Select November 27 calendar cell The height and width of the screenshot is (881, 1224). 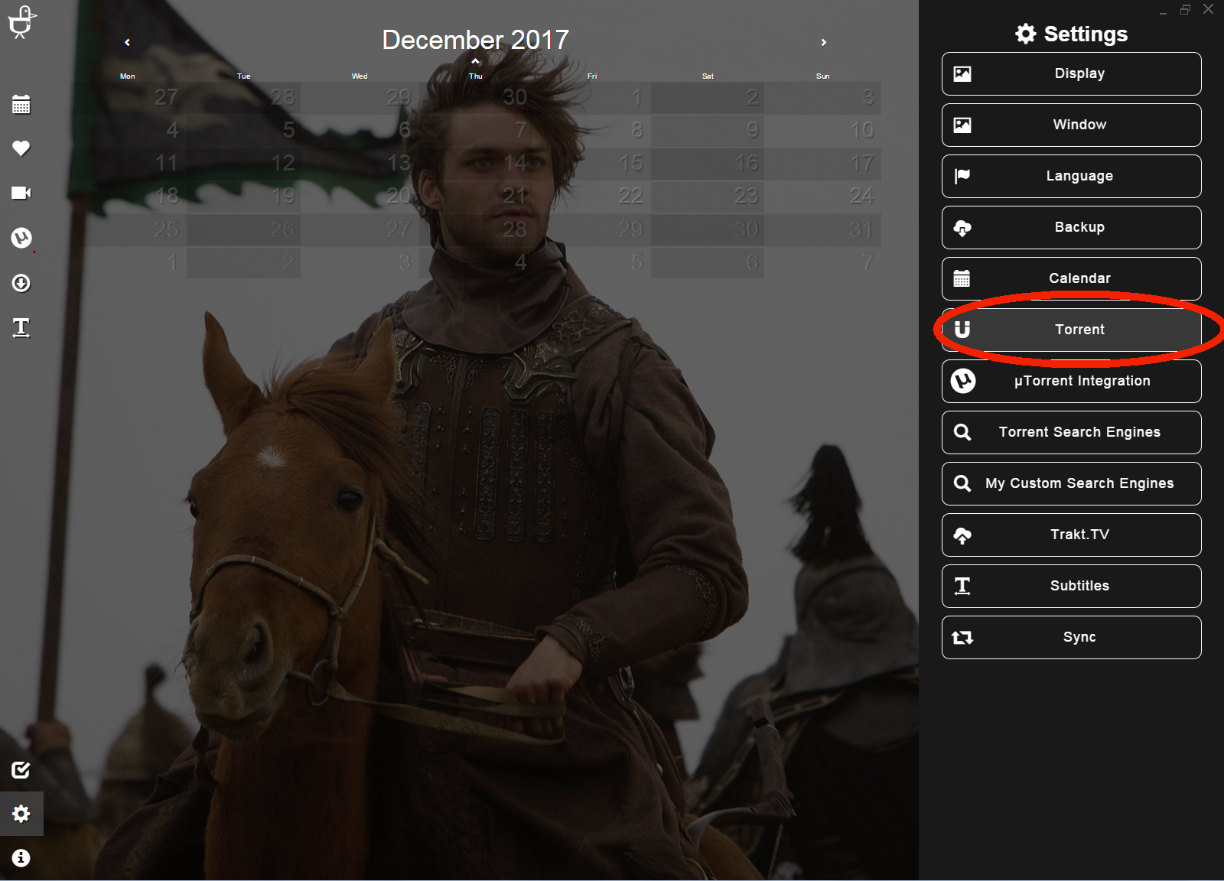129,98
